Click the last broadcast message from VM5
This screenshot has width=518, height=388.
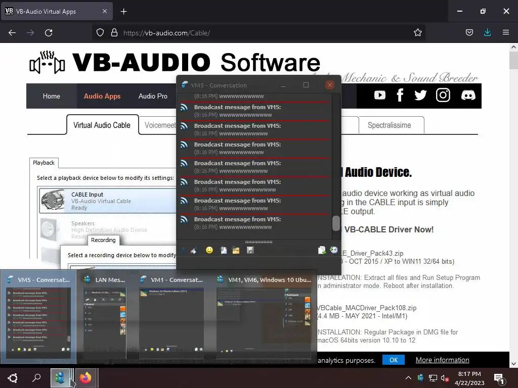[x=253, y=223]
